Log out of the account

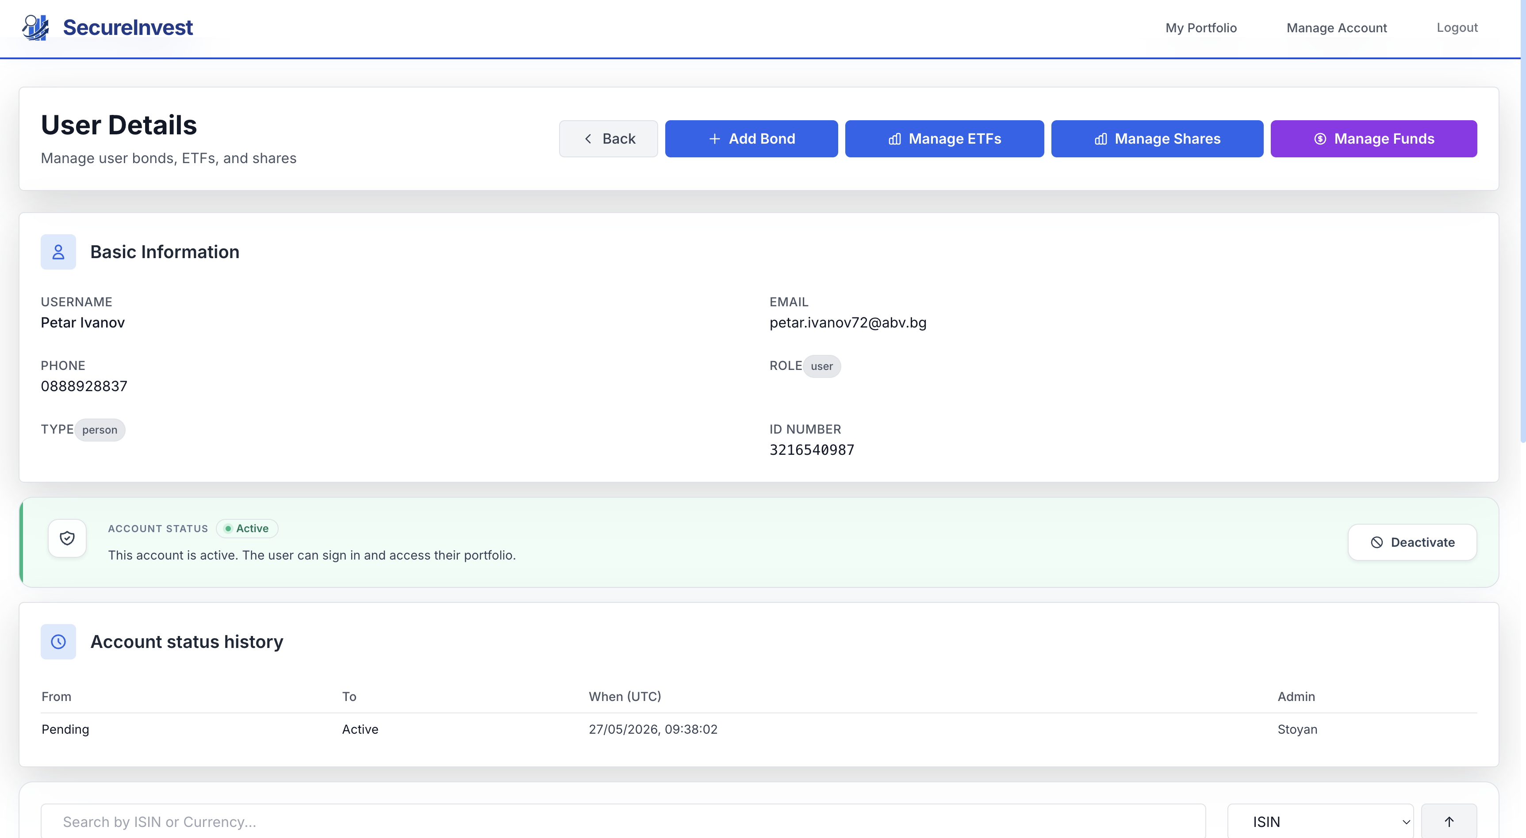coord(1457,28)
